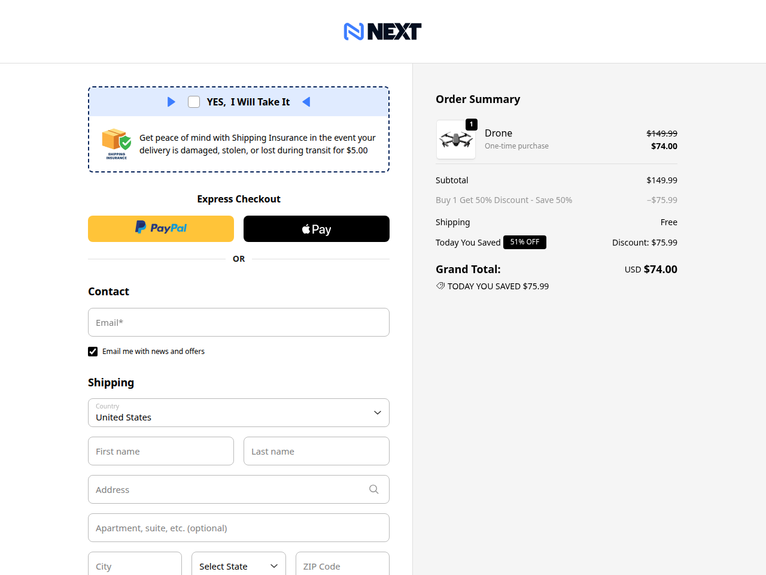Choose the Apple Pay button
The image size is (766, 575).
pyautogui.click(x=317, y=229)
